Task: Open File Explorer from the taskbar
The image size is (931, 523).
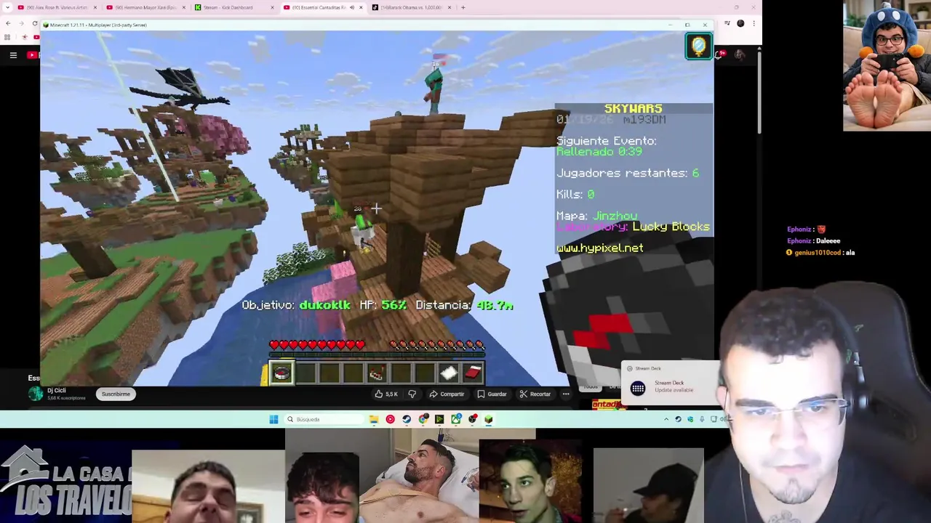Action: coord(373,419)
